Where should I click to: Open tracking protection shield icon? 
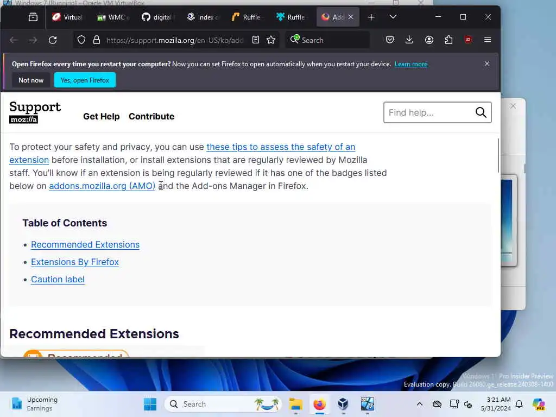pos(81,40)
